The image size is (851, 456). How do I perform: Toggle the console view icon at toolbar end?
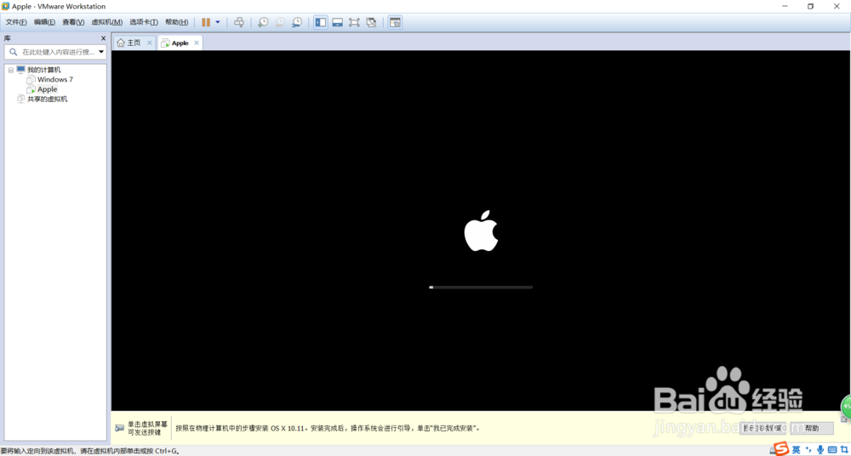pyautogui.click(x=395, y=22)
